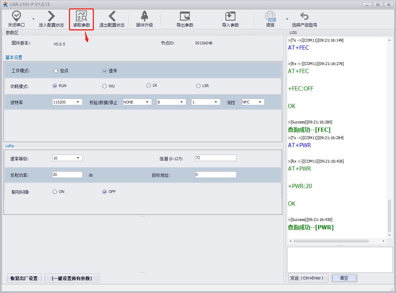
Task: Click 选择产品型号 back-arrow icon
Action: point(304,16)
